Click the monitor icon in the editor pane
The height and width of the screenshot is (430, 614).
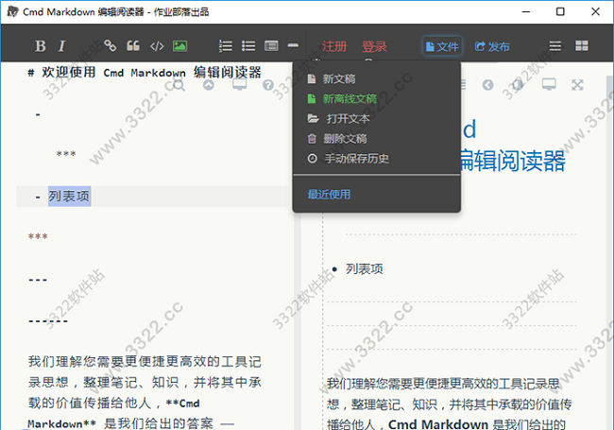(239, 85)
